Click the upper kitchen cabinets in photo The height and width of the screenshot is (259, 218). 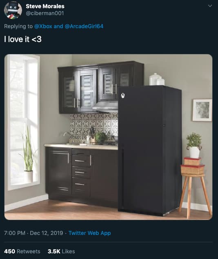pyautogui.click(x=101, y=87)
